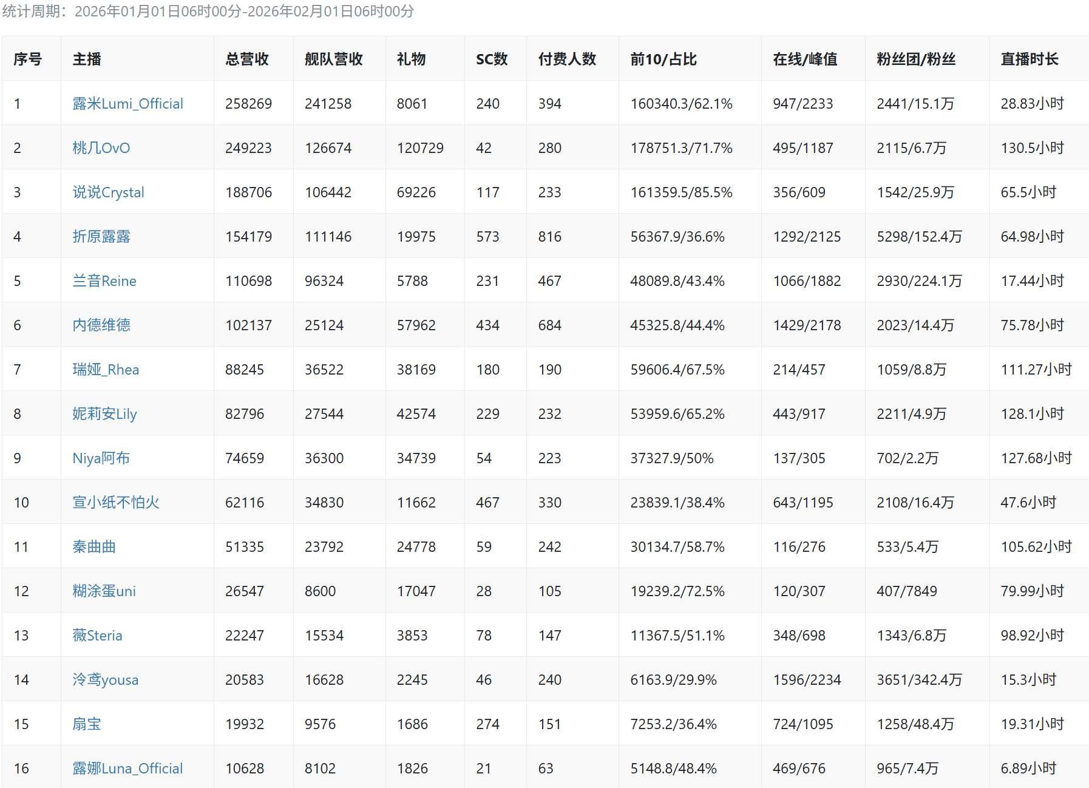Click the 舰队营收 column header
The height and width of the screenshot is (788, 1089).
pos(333,59)
